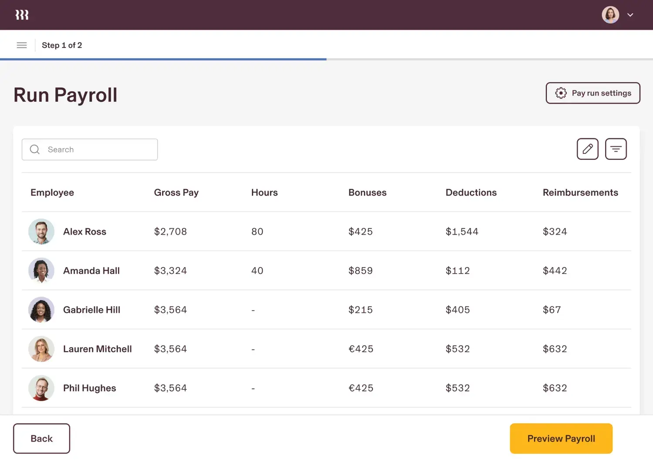
Task: Open the user account dropdown chevron
Action: [x=630, y=14]
